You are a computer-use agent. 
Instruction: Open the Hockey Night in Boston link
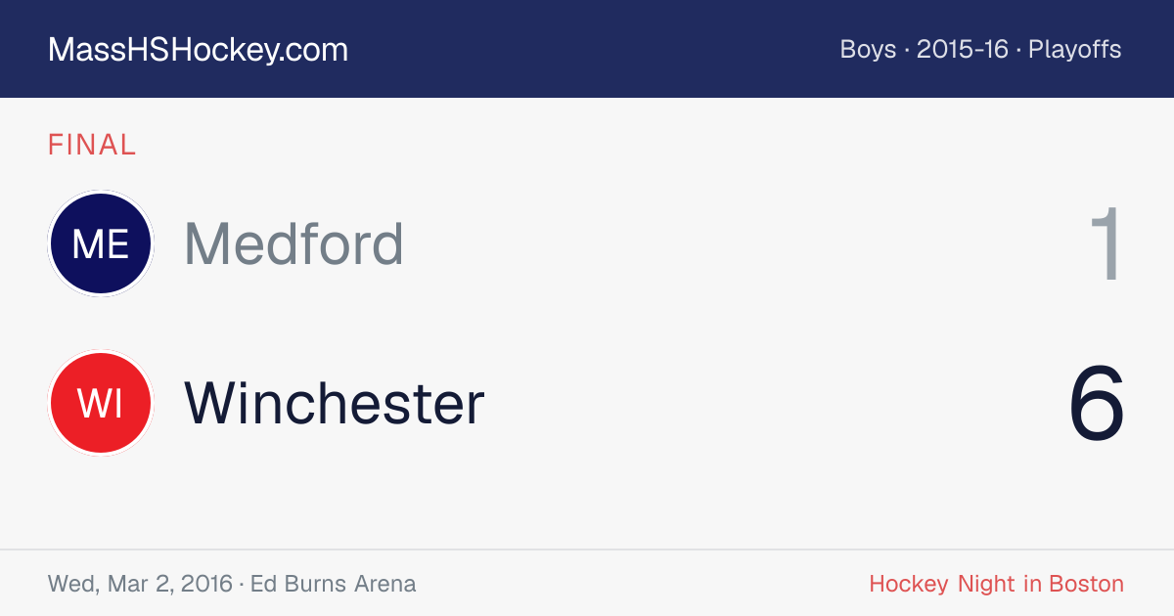coord(996,584)
